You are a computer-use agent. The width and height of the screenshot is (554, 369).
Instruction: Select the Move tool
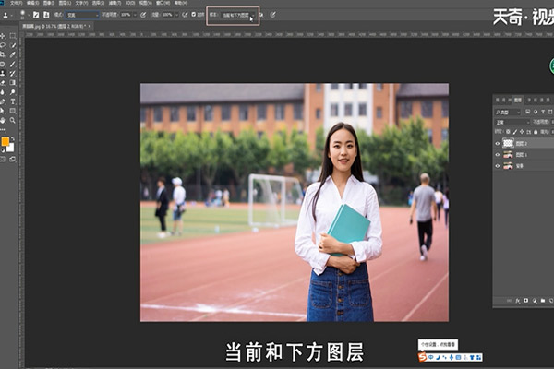[x=3, y=36]
